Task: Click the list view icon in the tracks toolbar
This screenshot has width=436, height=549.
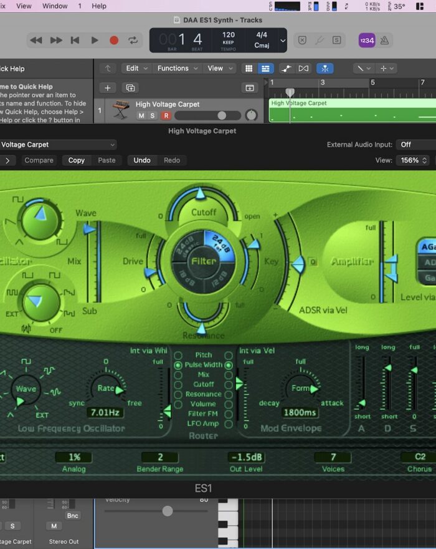Action: click(x=265, y=68)
